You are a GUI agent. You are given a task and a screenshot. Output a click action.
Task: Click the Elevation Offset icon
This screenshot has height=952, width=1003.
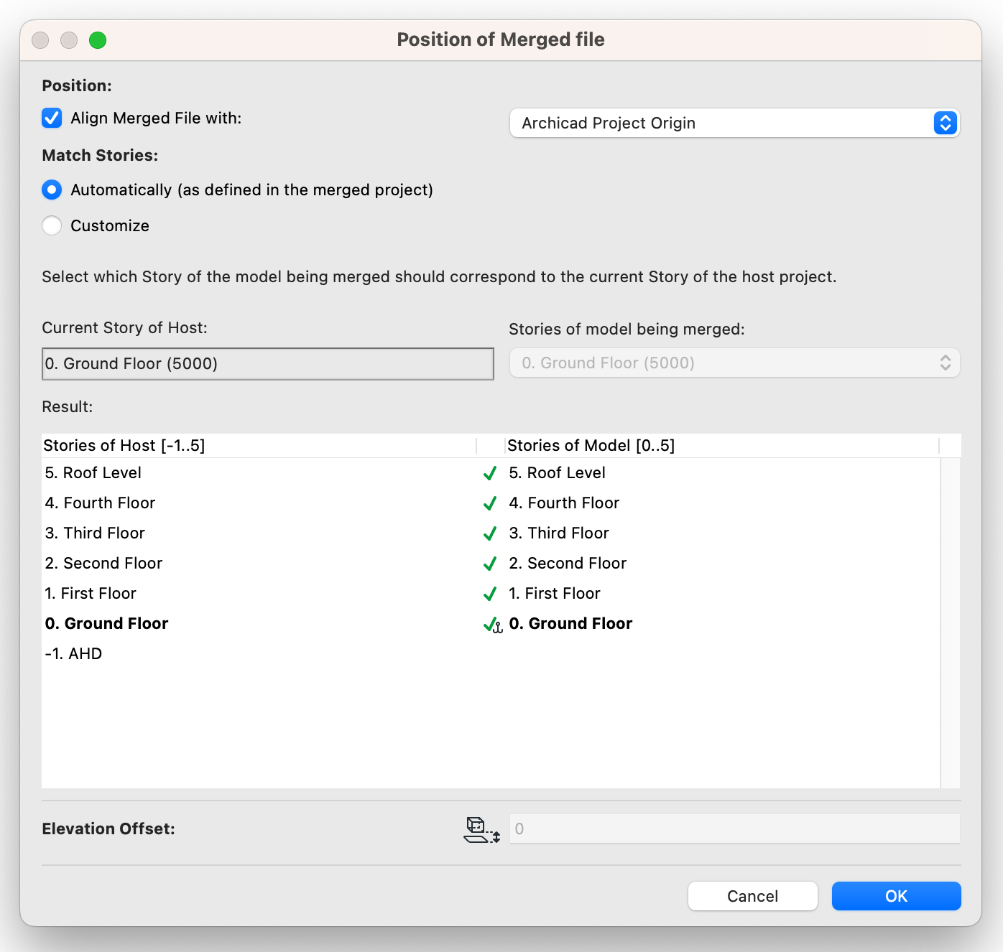point(481,829)
